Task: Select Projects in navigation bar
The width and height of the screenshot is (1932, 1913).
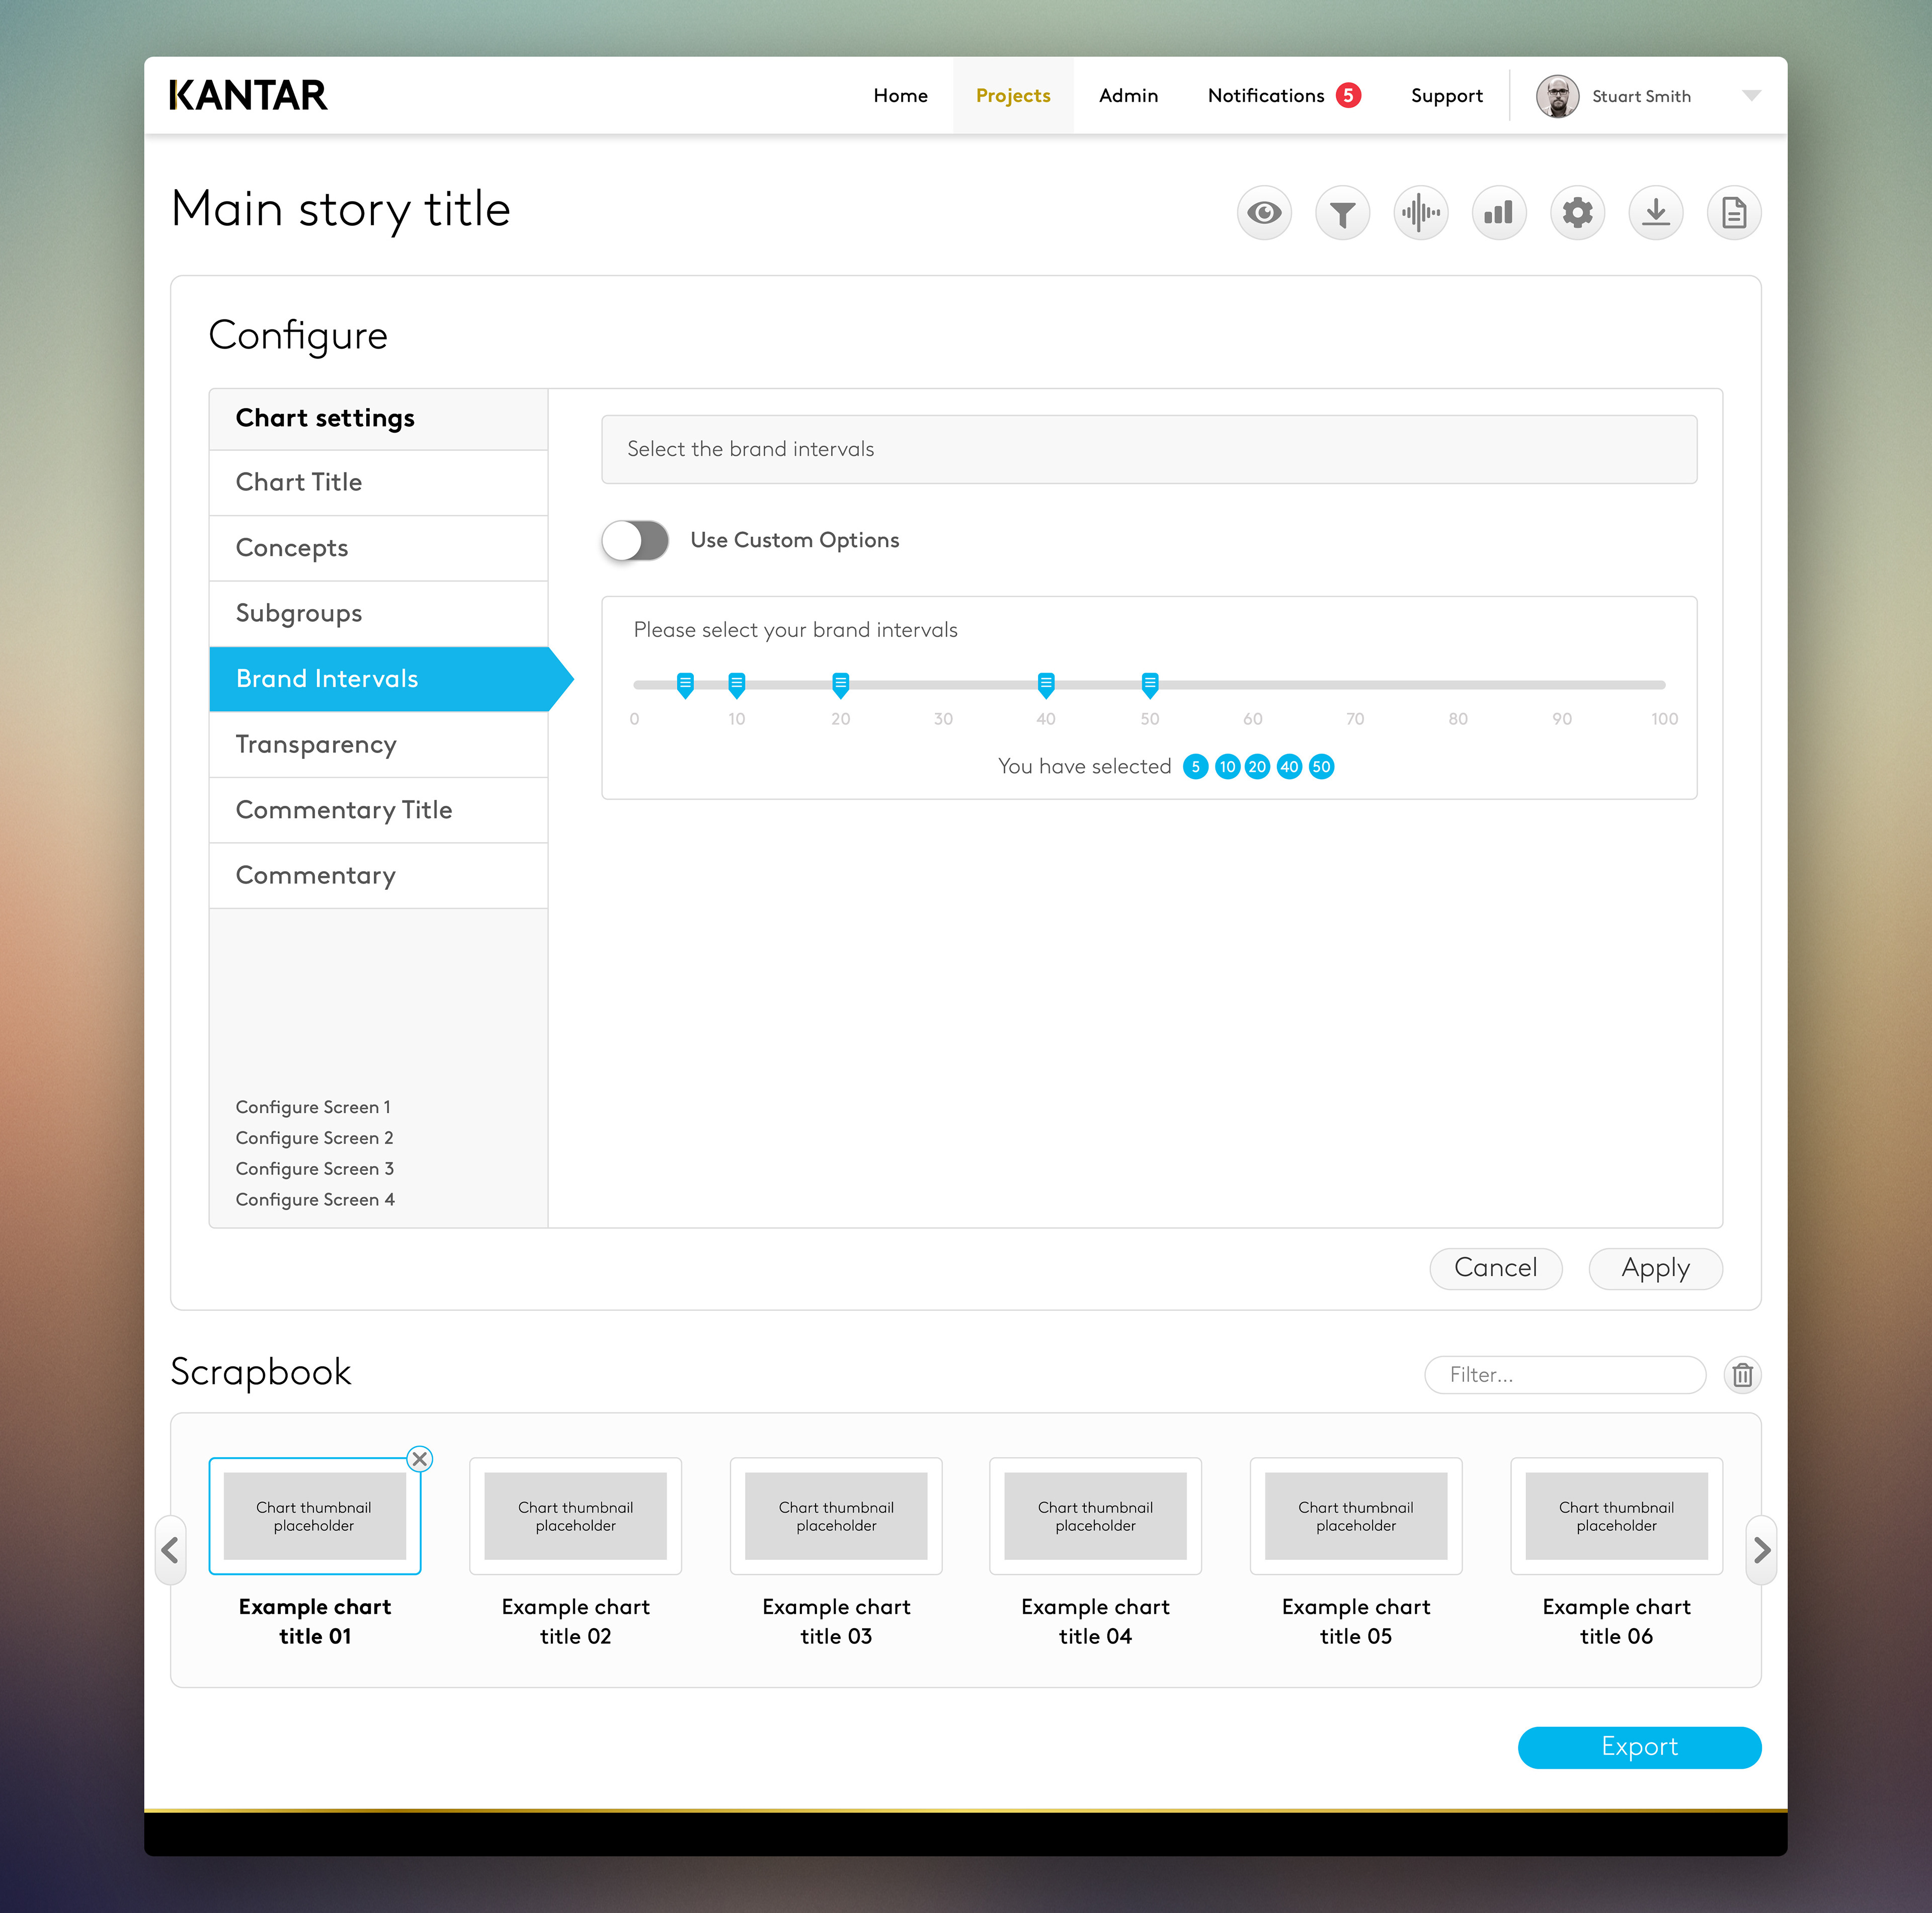Action: [1013, 96]
